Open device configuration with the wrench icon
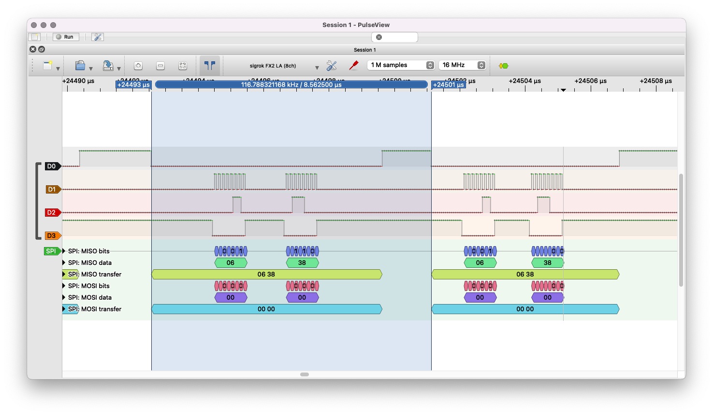713x415 pixels. pyautogui.click(x=332, y=66)
